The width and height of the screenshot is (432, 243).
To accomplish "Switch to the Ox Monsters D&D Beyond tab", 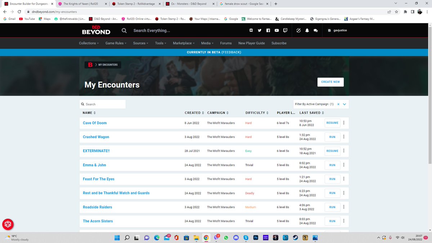I will [x=189, y=4].
